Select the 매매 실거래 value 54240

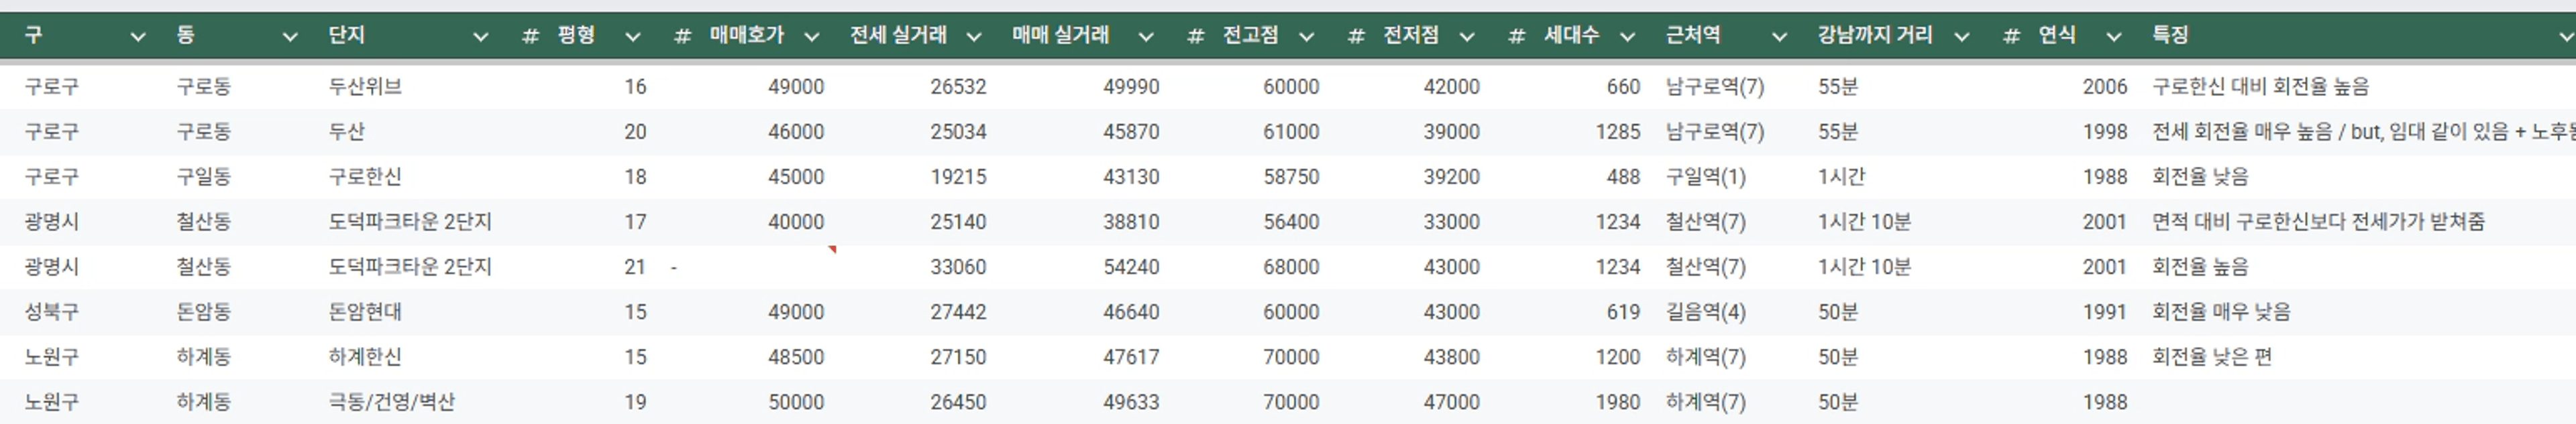1131,267
